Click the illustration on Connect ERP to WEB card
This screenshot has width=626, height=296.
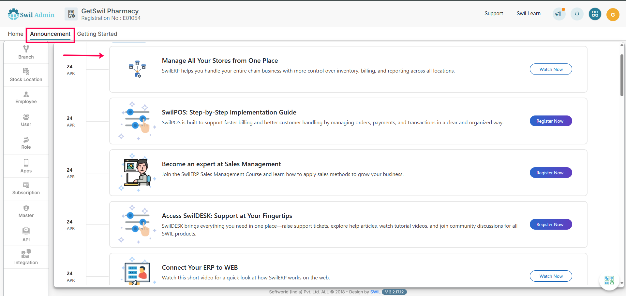(x=137, y=272)
